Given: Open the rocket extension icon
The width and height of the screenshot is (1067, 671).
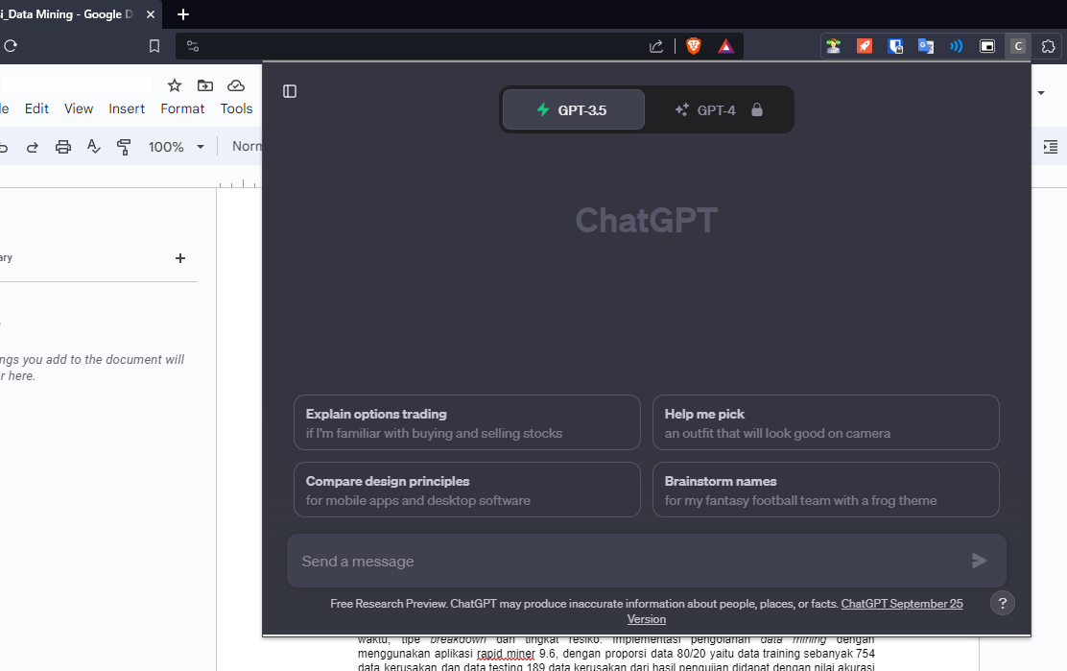Looking at the screenshot, I should 865,46.
